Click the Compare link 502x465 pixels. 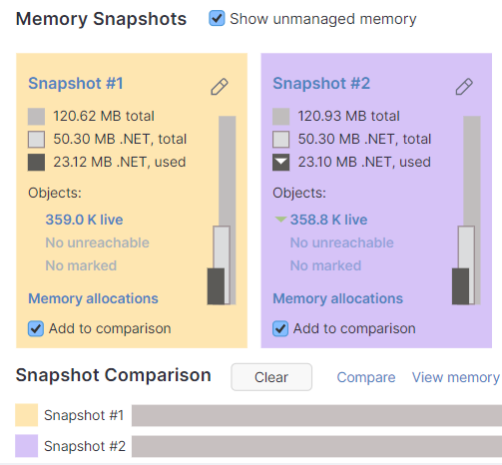click(x=366, y=377)
